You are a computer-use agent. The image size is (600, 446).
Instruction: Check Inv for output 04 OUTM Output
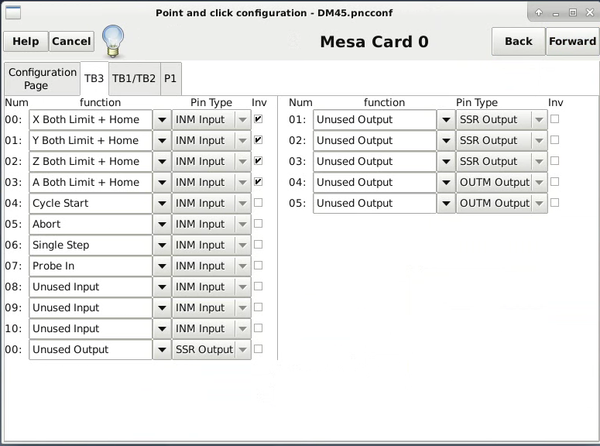(x=554, y=182)
